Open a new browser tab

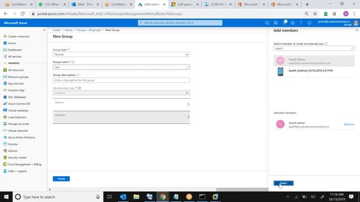307,4
